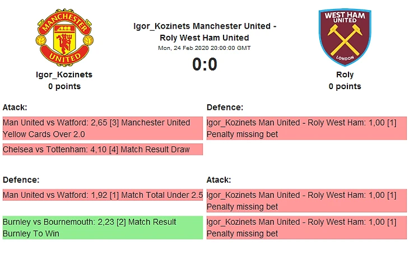The height and width of the screenshot is (269, 409).
Task: Click the Atack heading on the right side
Action: click(x=219, y=180)
